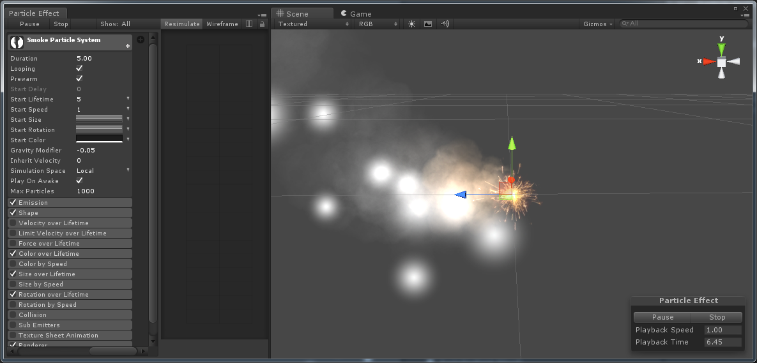
Task: Switch to the Scene tab
Action: [x=302, y=13]
